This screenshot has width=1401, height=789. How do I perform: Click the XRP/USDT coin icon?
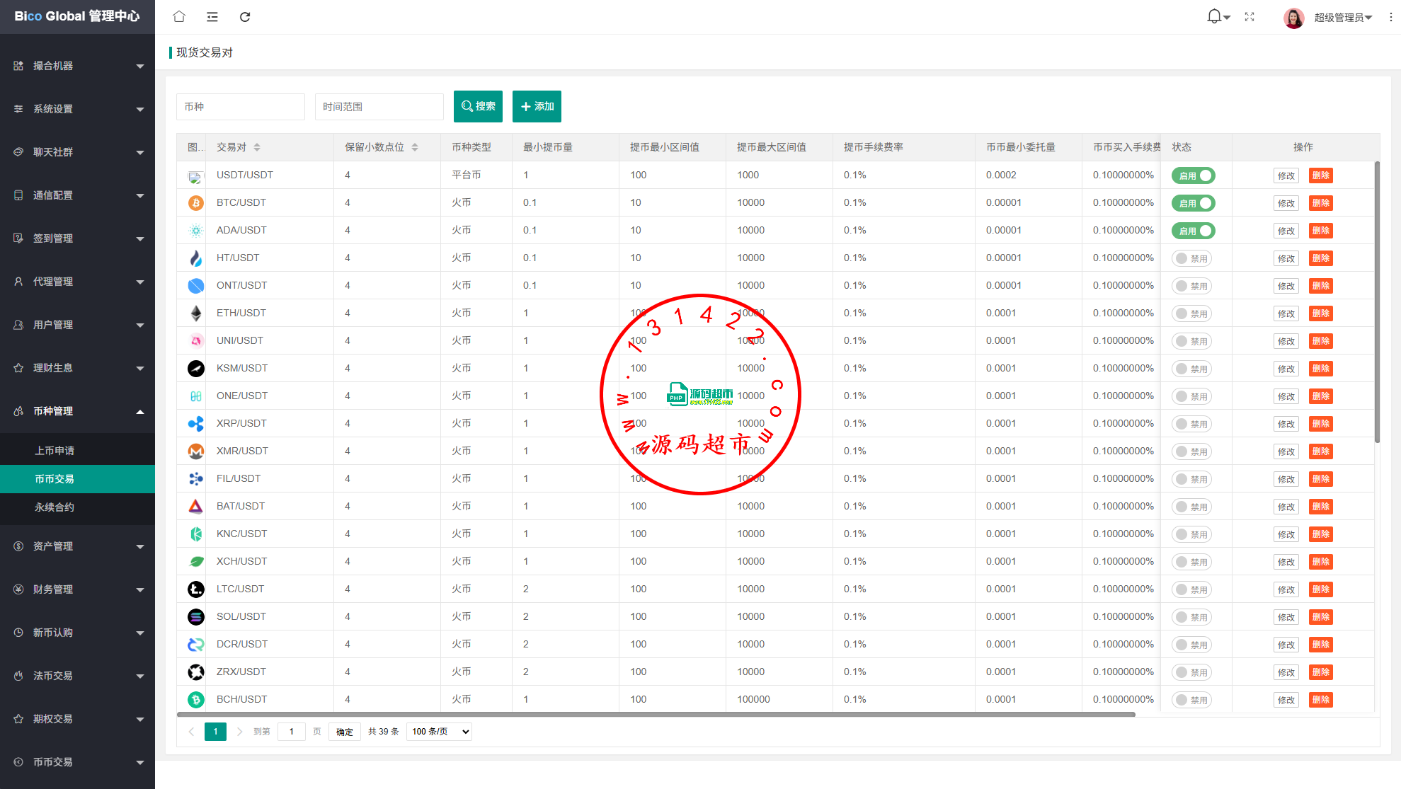coord(196,424)
